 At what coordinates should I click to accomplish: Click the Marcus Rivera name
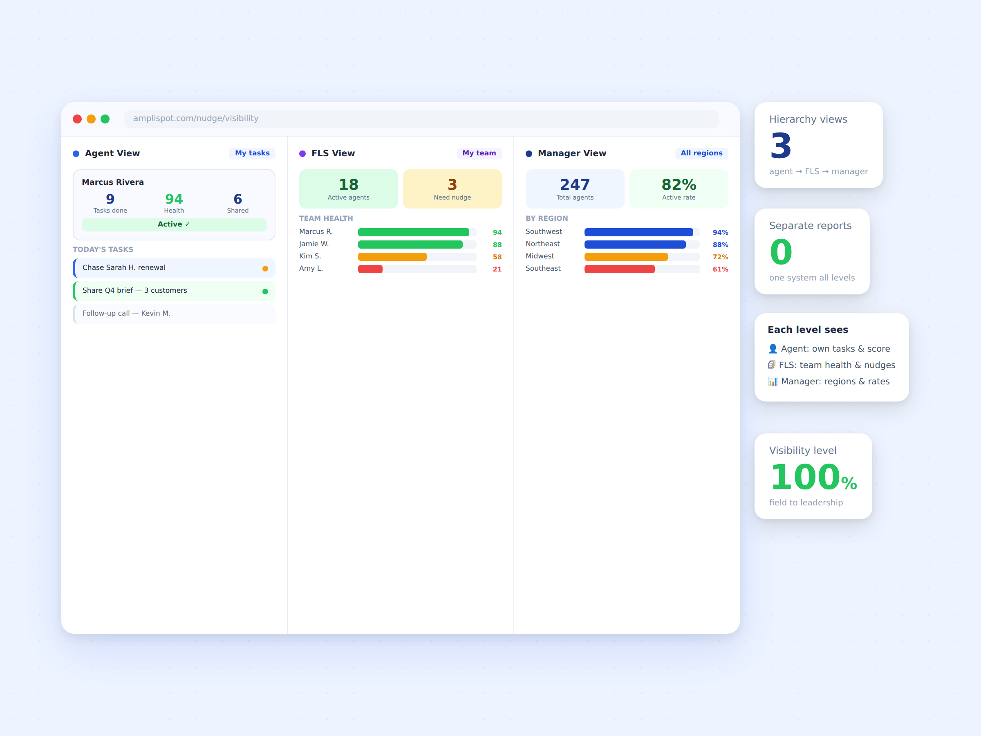(x=113, y=182)
